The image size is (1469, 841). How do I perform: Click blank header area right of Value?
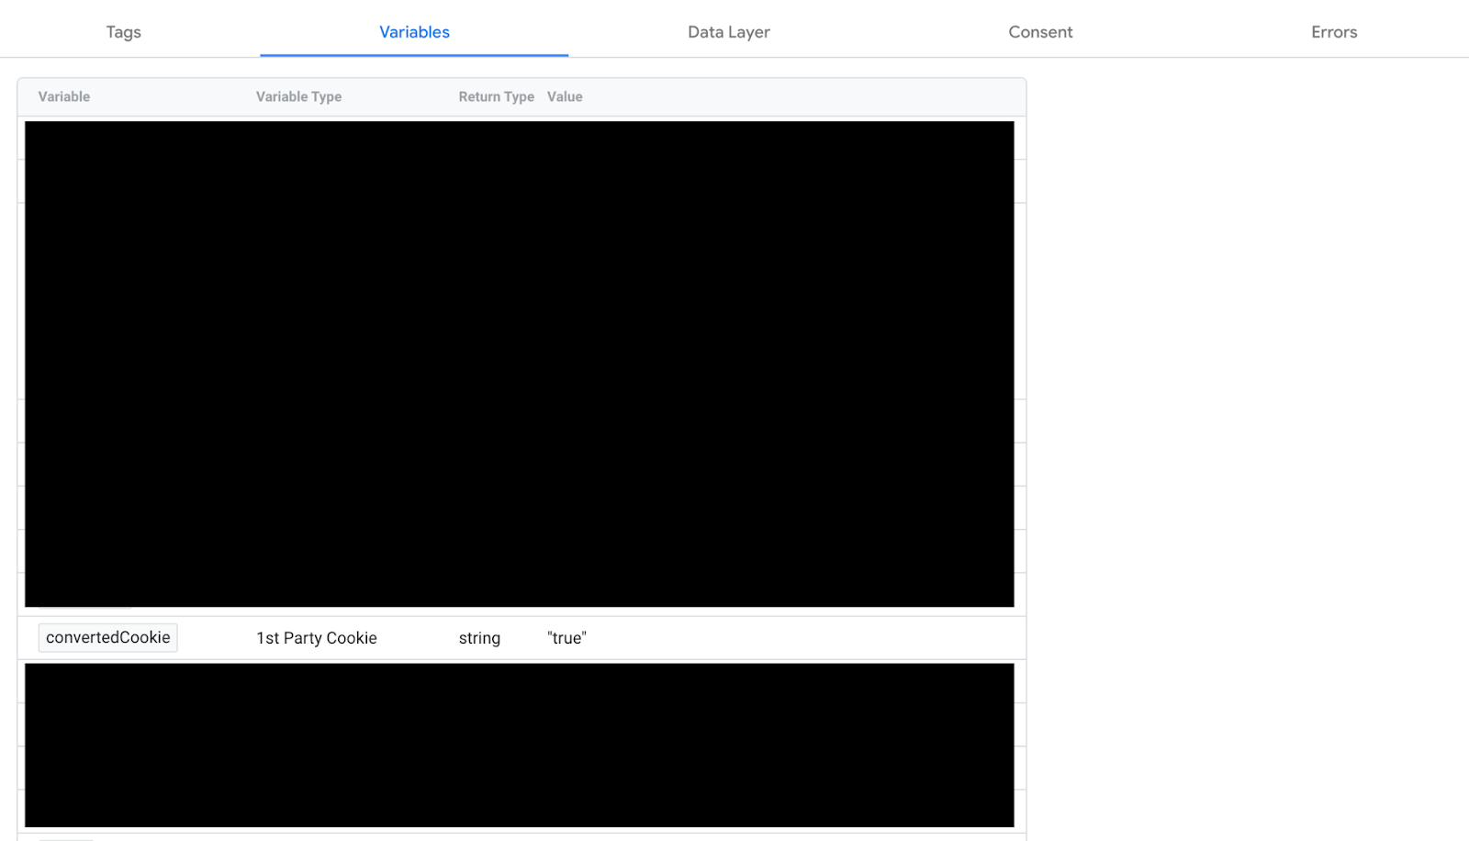click(x=799, y=96)
